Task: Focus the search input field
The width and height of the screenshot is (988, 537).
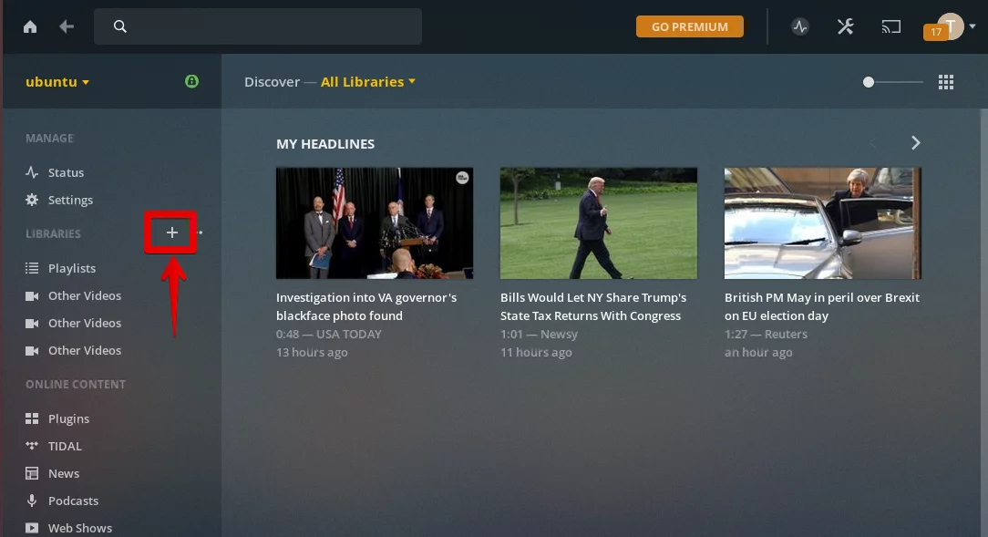Action: (258, 26)
